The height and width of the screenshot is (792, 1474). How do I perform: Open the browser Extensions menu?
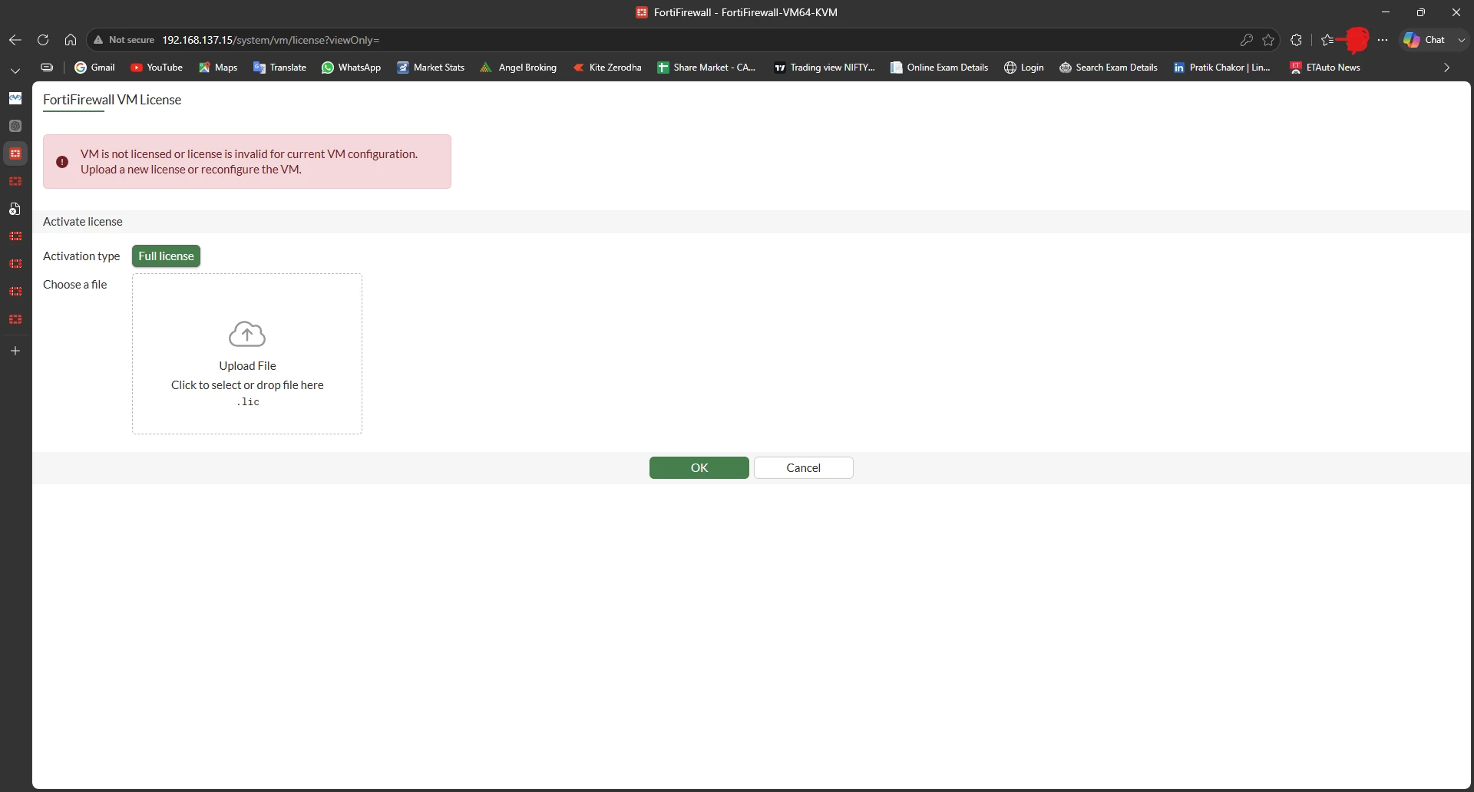coord(1297,40)
